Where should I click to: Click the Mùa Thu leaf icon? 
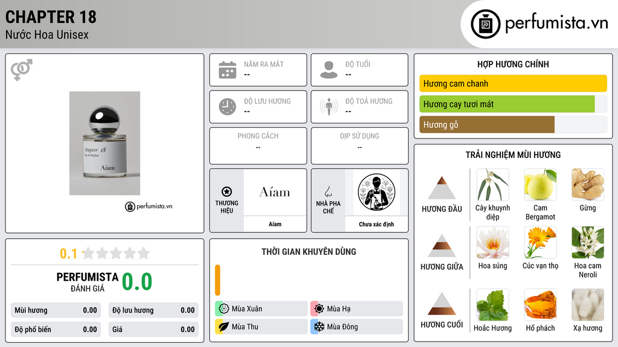coord(224,327)
